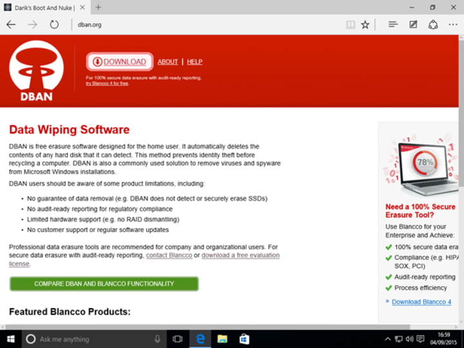The image size is (464, 348).
Task: Click the dban.org address bar
Action: pyautogui.click(x=207, y=24)
